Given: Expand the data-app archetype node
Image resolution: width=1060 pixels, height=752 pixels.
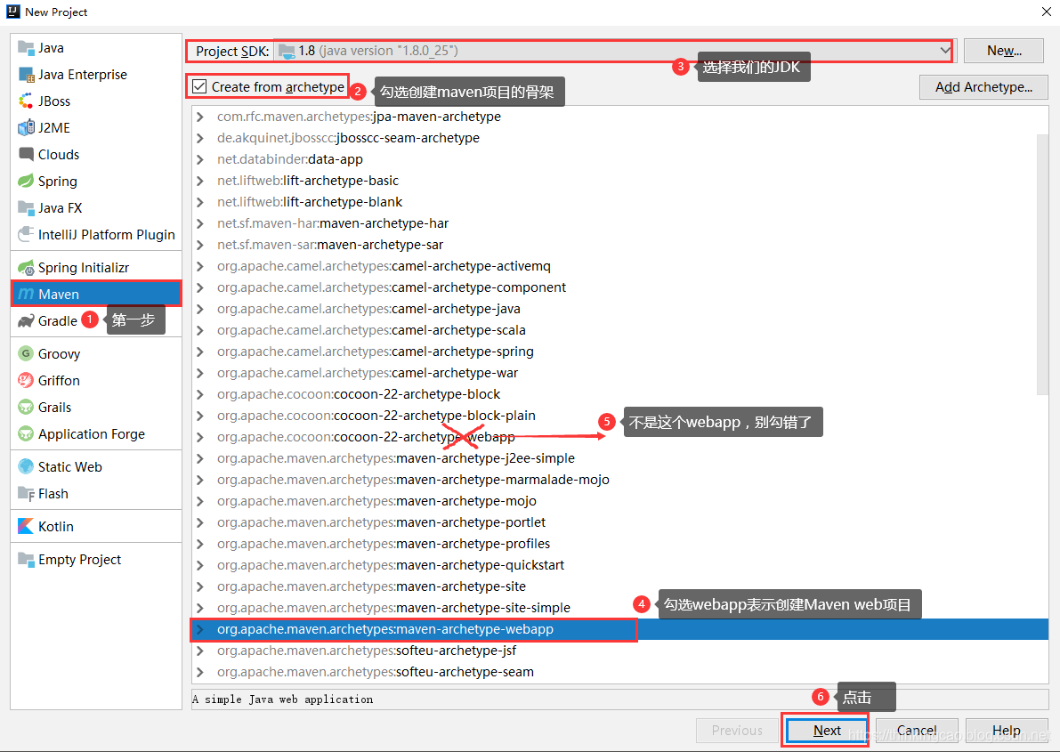Looking at the screenshot, I should point(200,159).
